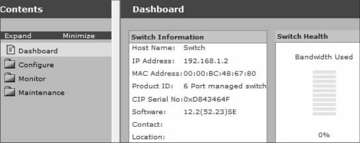Click the Host Name value Switch
The image size is (360, 143).
[194, 48]
